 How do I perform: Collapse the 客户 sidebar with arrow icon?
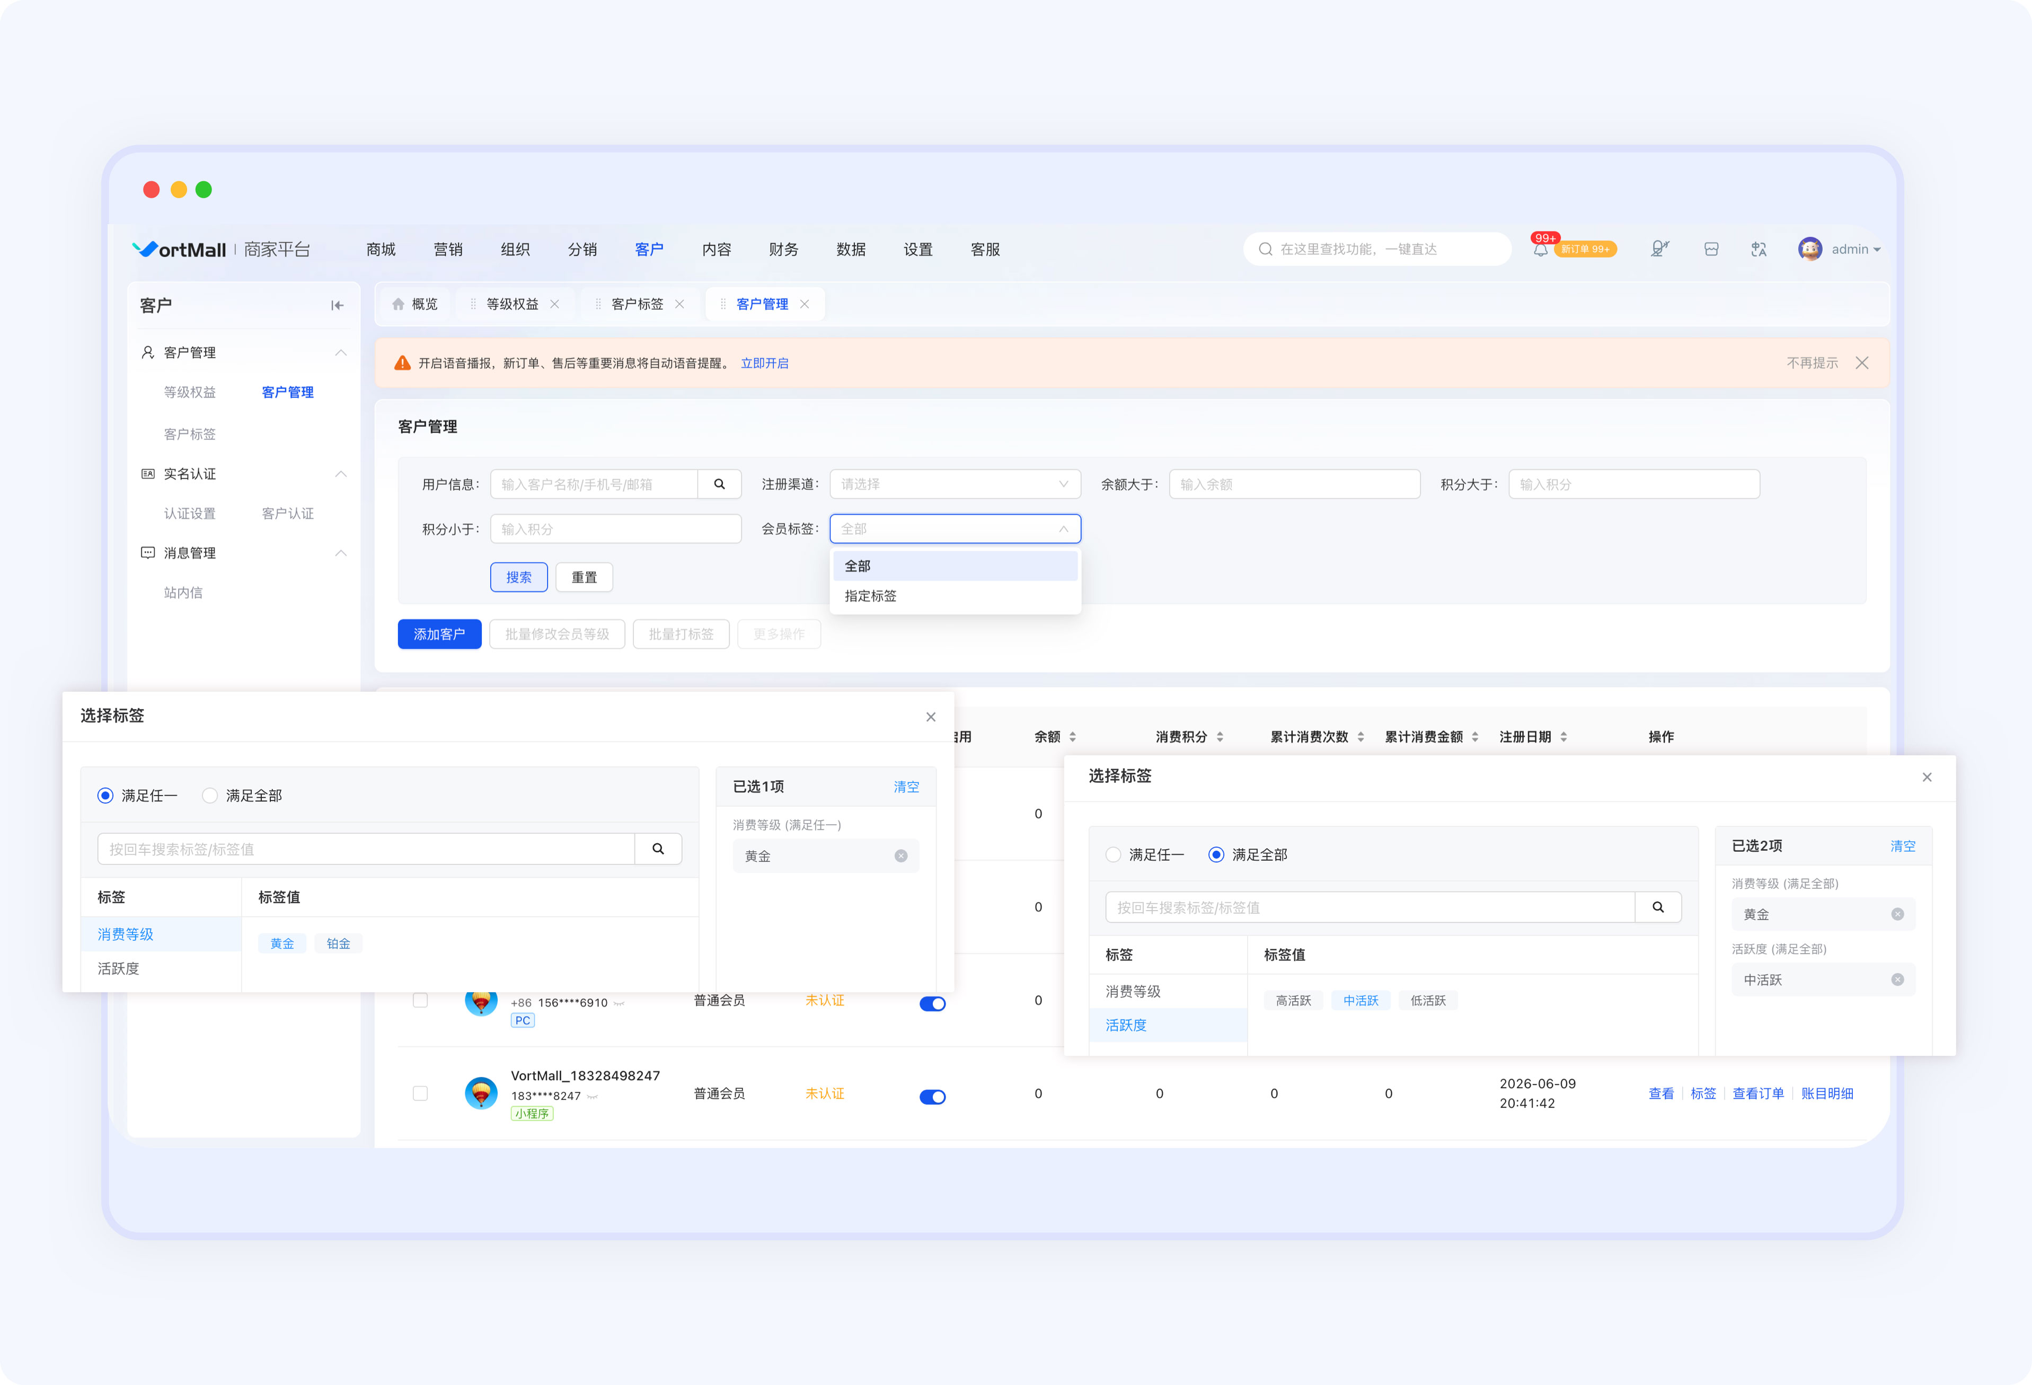337,305
